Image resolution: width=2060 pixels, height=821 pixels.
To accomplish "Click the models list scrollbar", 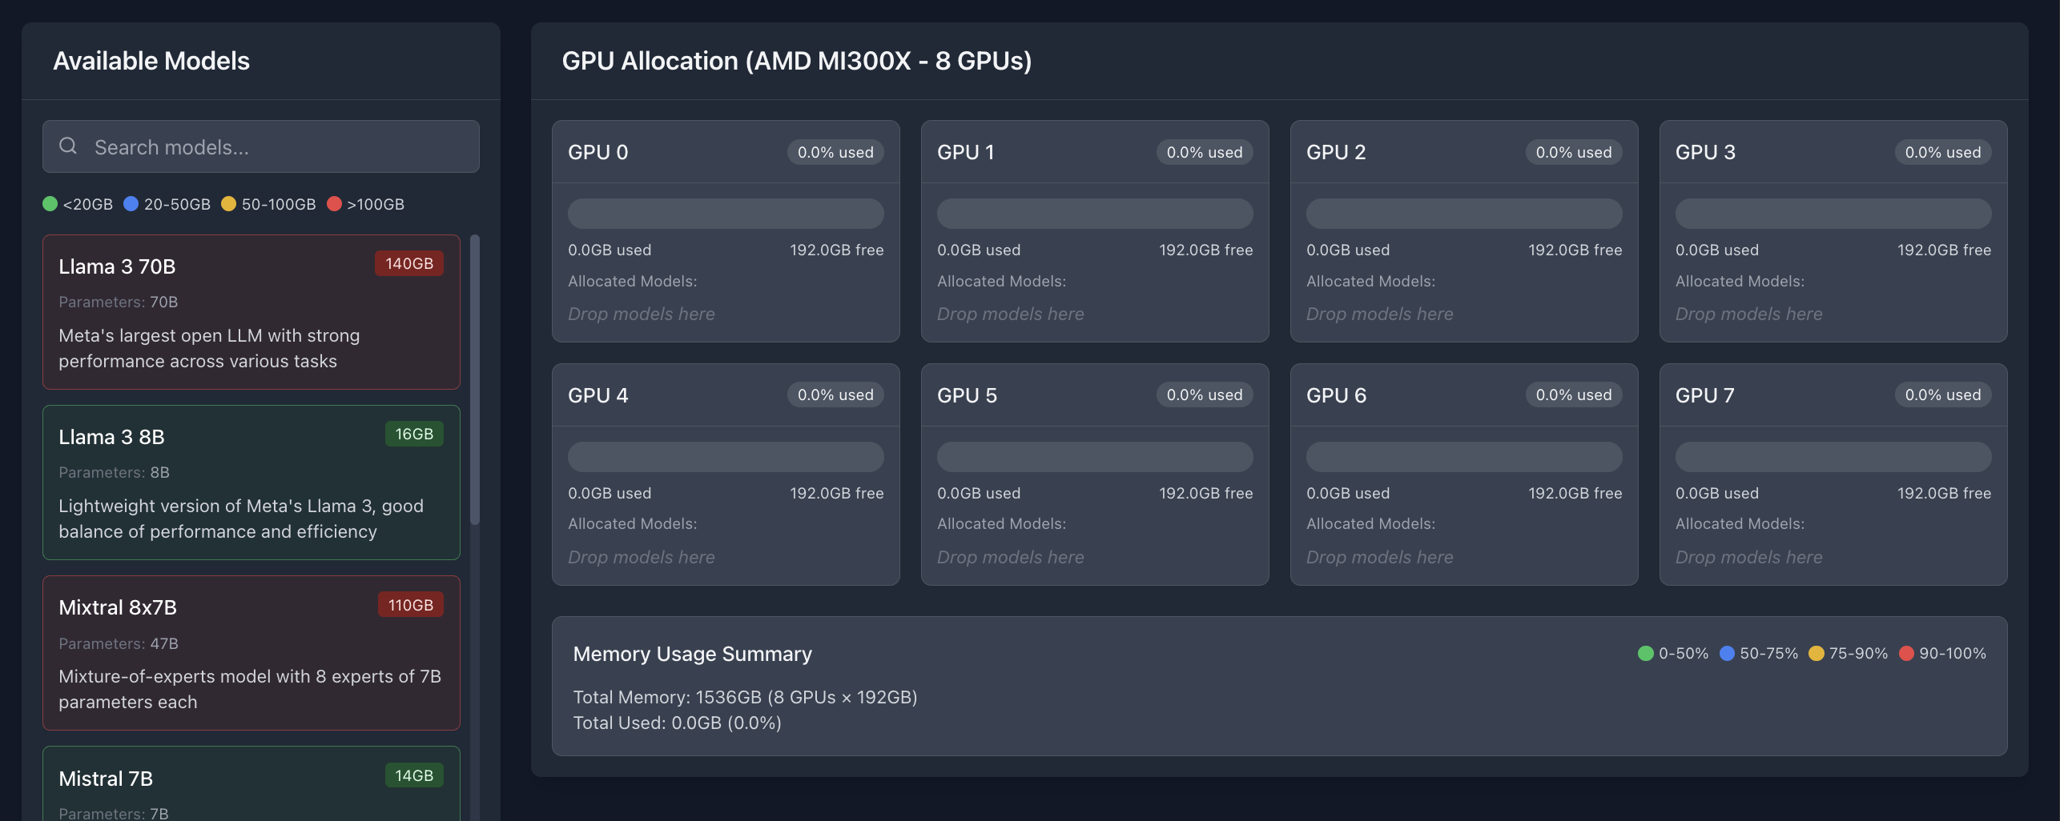I will coord(475,380).
